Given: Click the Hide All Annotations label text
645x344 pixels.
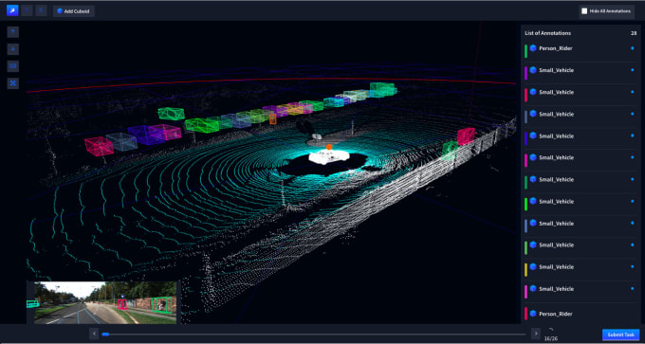Looking at the screenshot, I should coord(610,11).
